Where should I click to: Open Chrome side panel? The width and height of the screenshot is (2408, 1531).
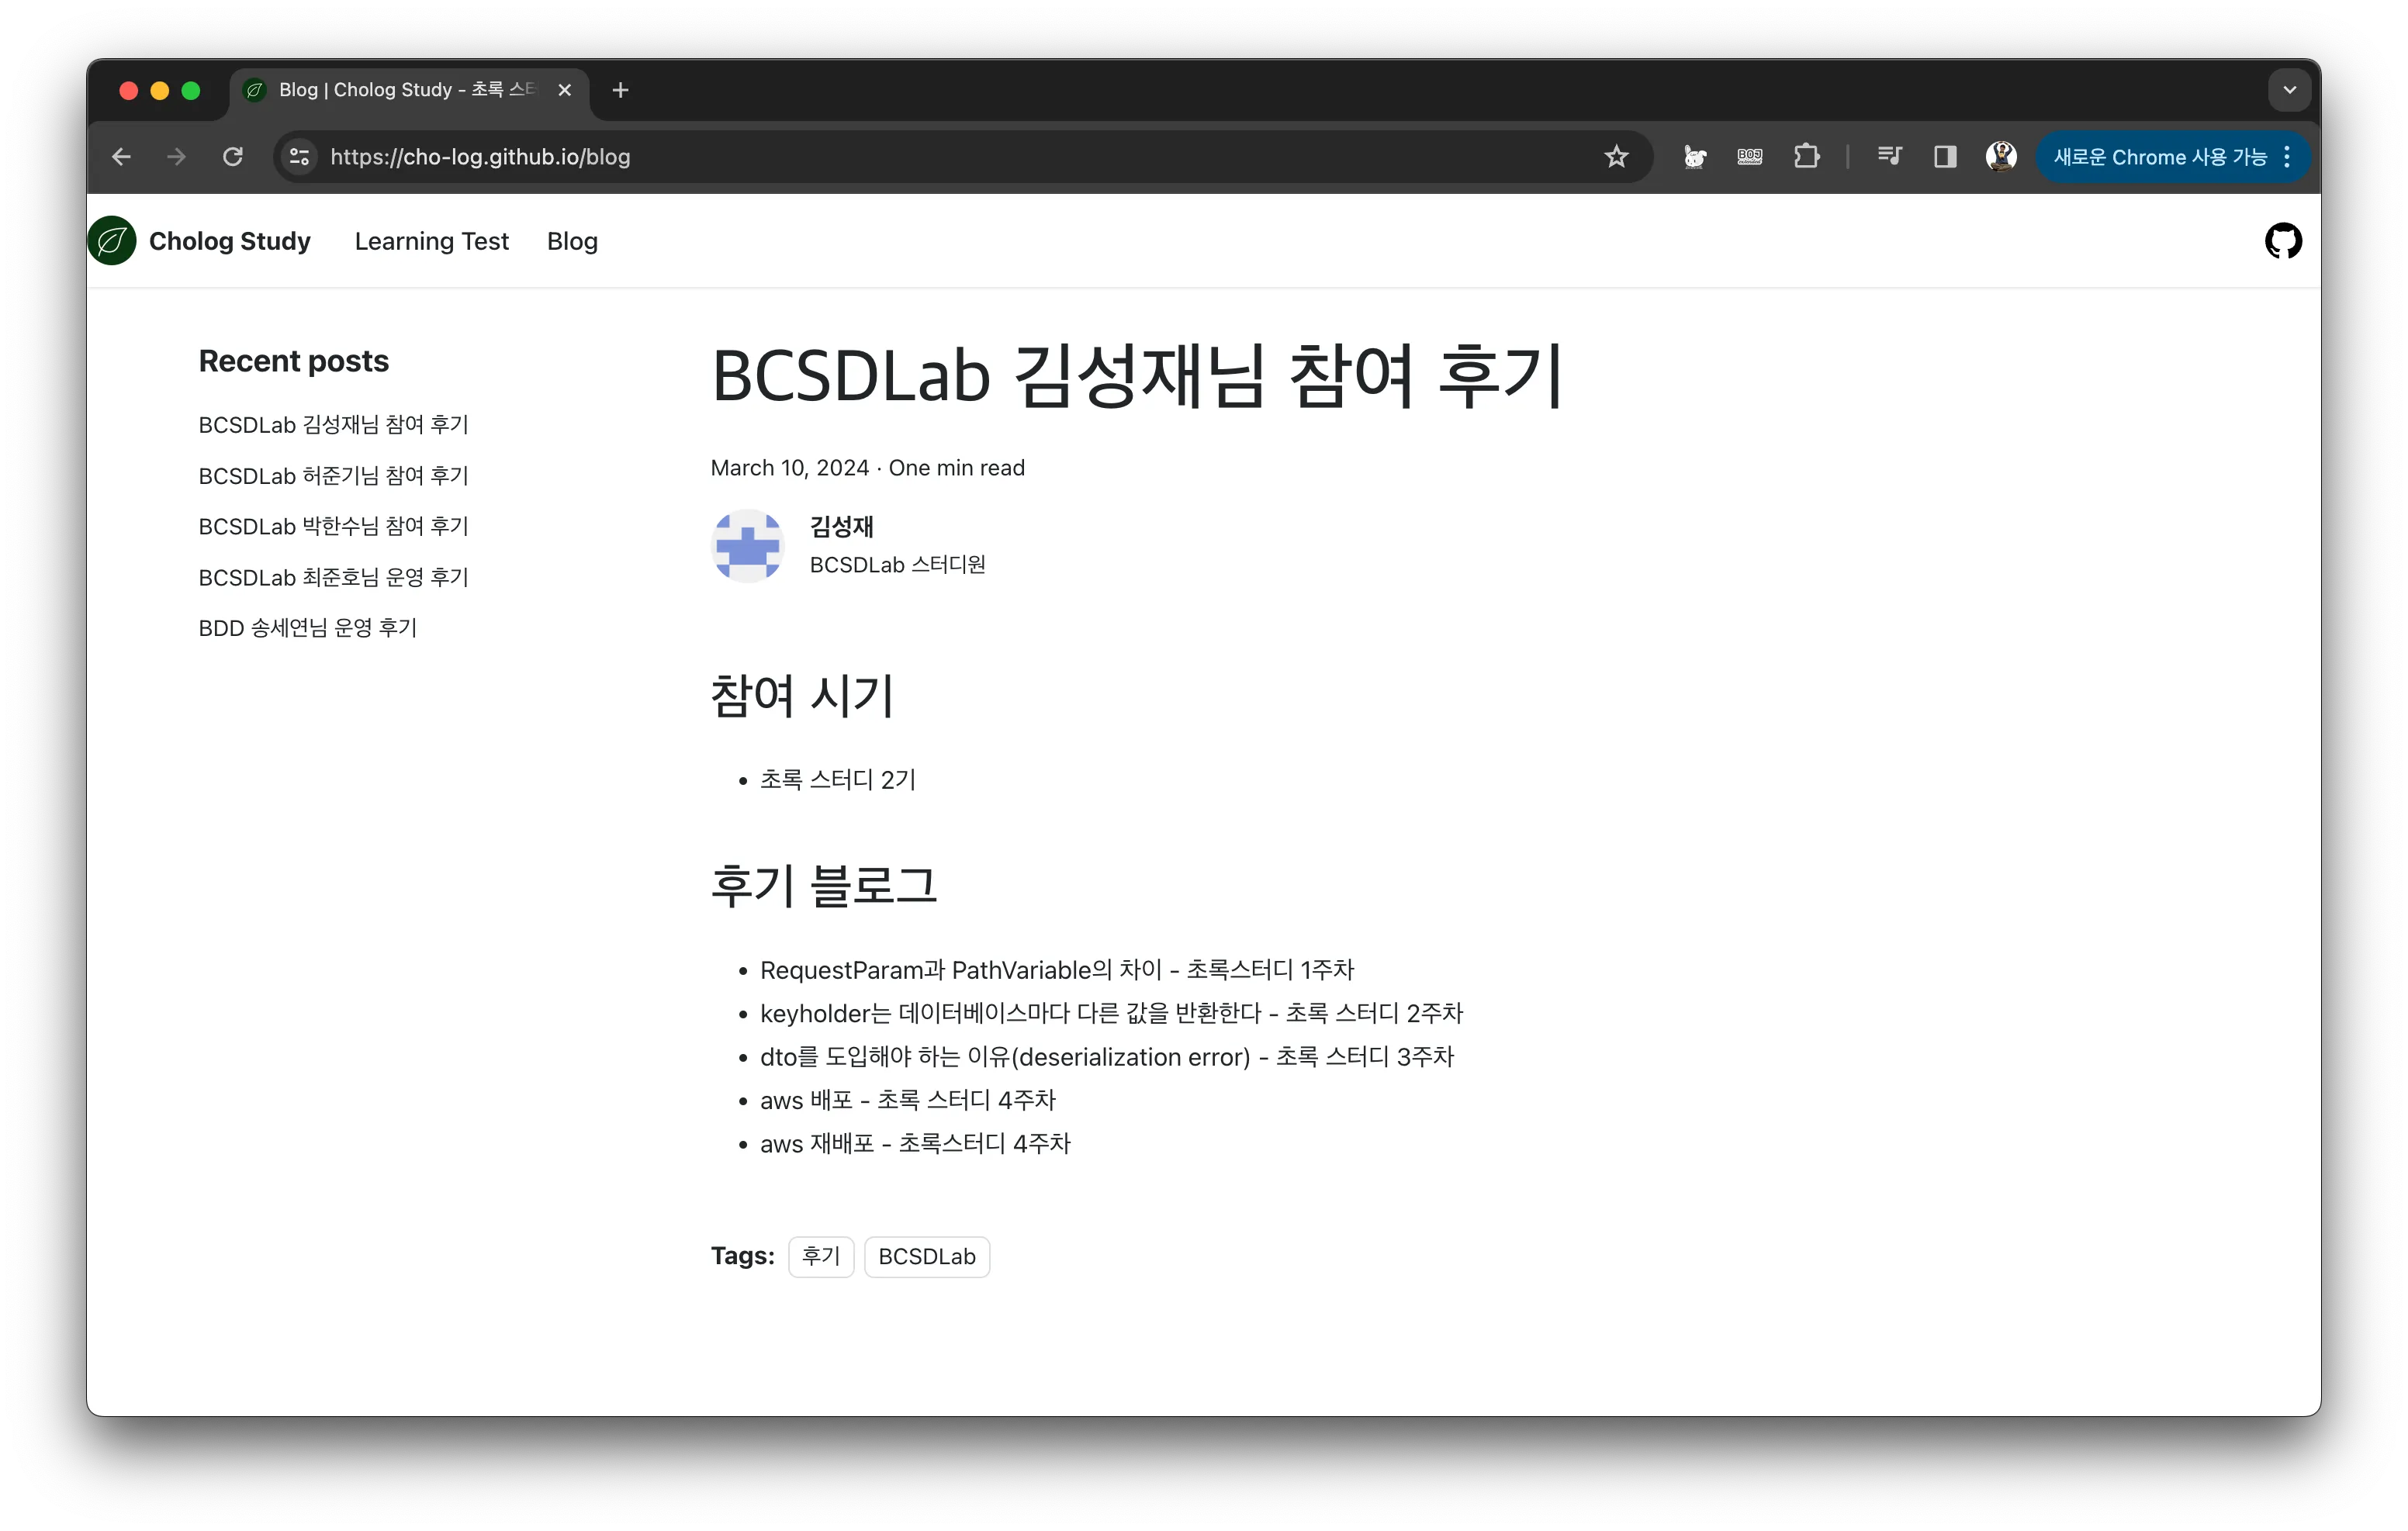click(1944, 157)
